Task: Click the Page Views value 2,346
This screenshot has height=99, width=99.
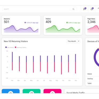Action: (92, 22)
